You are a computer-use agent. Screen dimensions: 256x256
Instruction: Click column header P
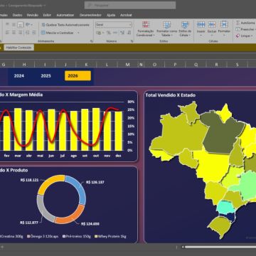coord(175,65)
